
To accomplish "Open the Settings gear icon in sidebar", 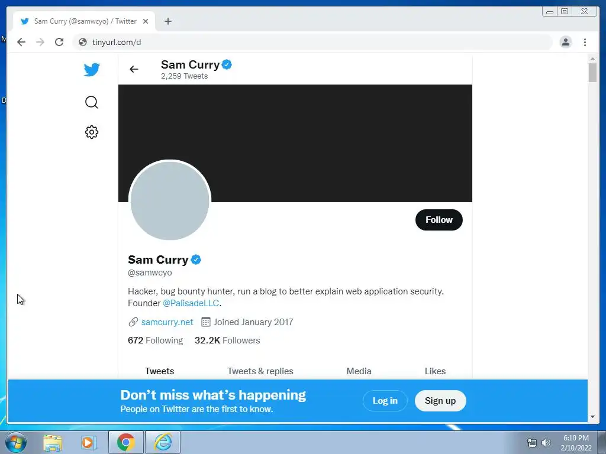I will point(92,132).
